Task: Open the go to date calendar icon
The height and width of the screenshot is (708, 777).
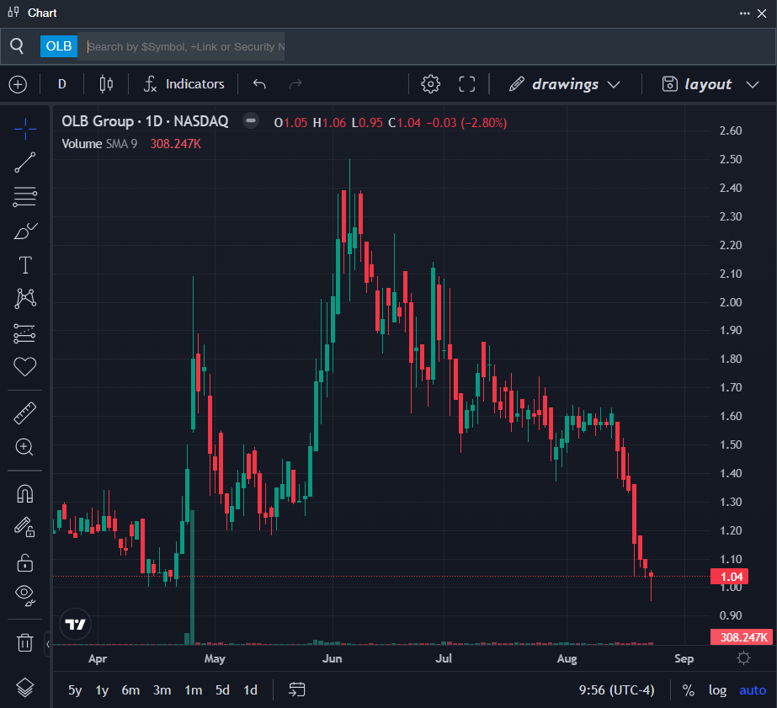Action: tap(297, 689)
